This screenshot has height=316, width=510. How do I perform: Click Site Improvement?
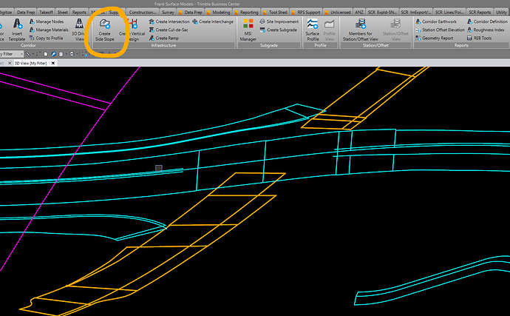click(x=279, y=21)
